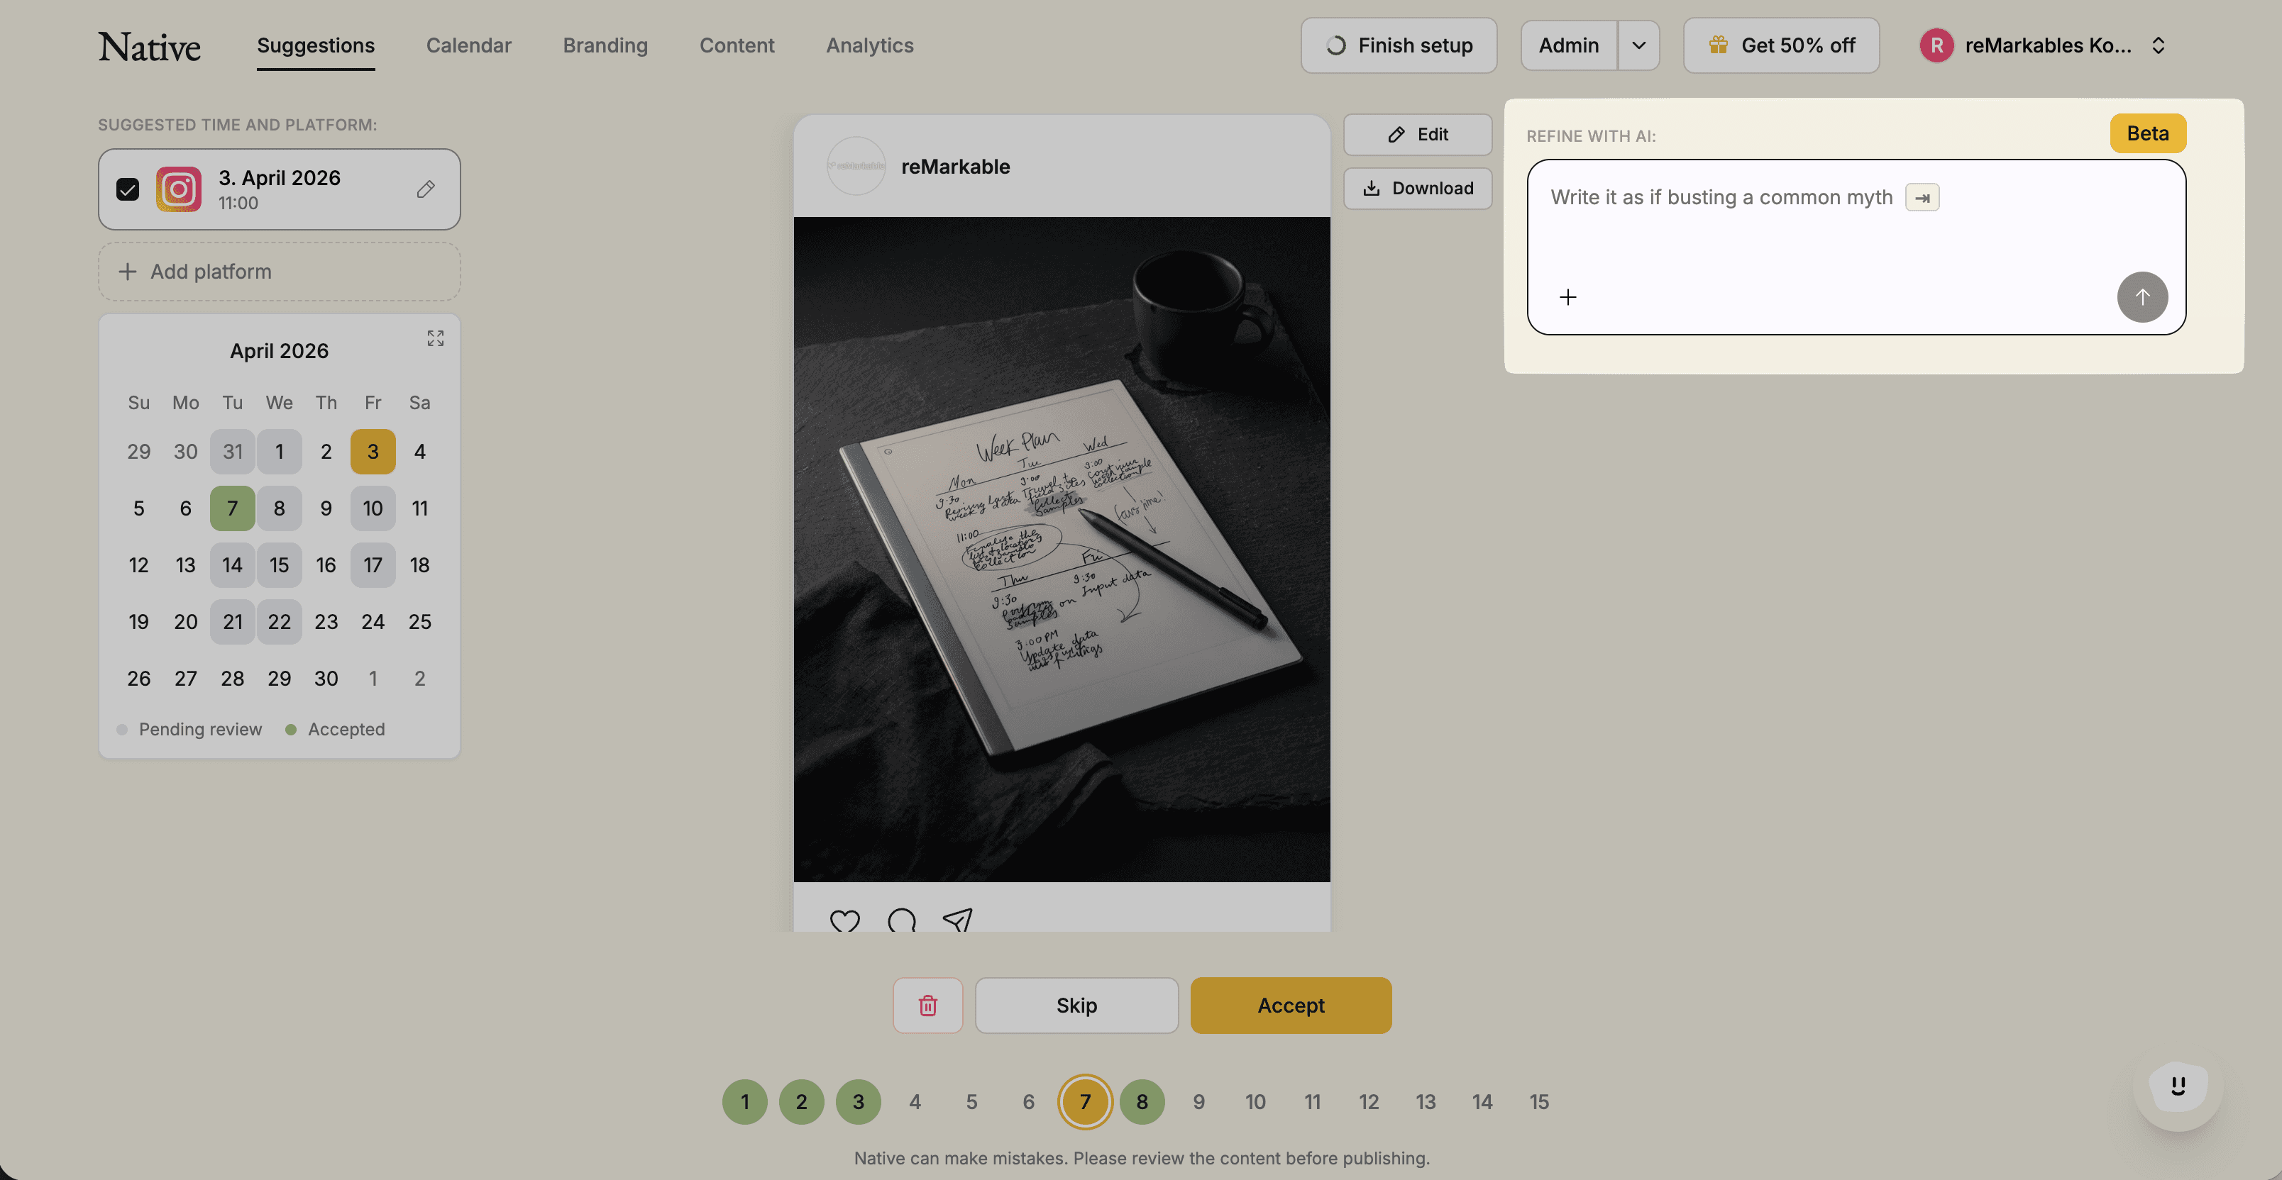Uncheck the Instagram platform checkbox
This screenshot has width=2282, height=1180.
pos(128,189)
